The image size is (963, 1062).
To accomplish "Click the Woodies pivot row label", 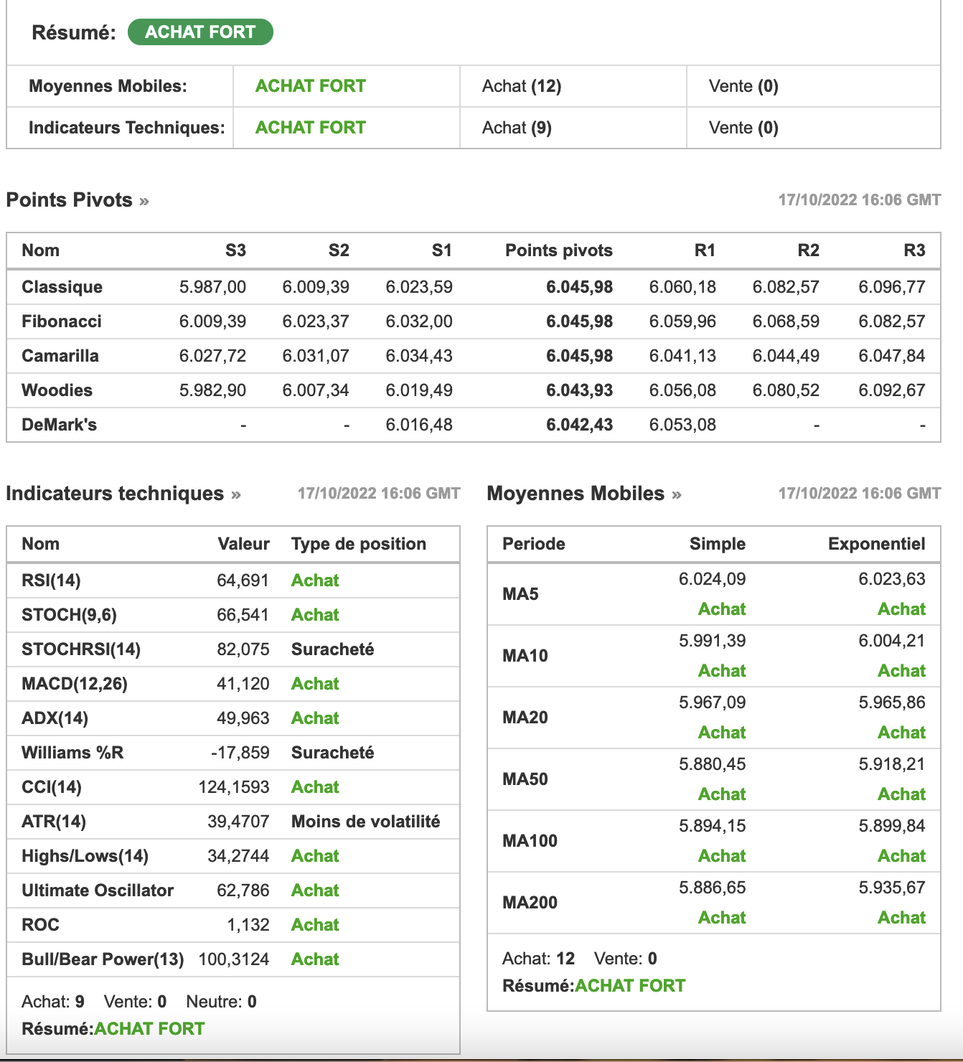I will click(x=57, y=390).
